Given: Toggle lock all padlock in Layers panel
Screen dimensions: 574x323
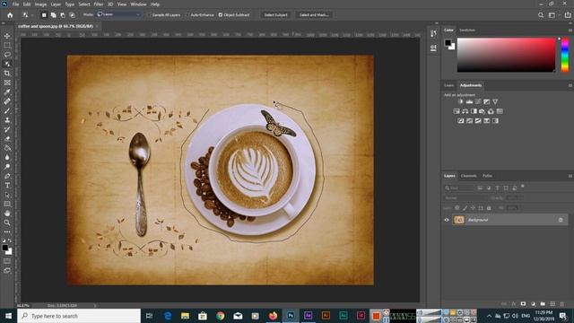Looking at the screenshot, I should click(x=489, y=208).
